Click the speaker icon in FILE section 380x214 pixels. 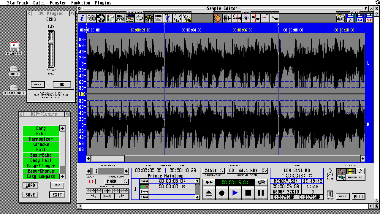tap(341, 18)
